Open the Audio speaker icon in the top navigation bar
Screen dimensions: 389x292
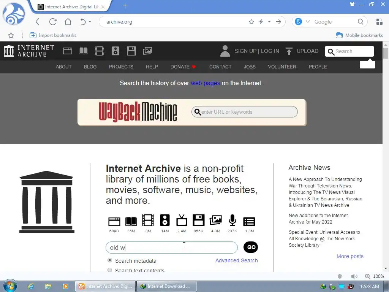(115, 51)
